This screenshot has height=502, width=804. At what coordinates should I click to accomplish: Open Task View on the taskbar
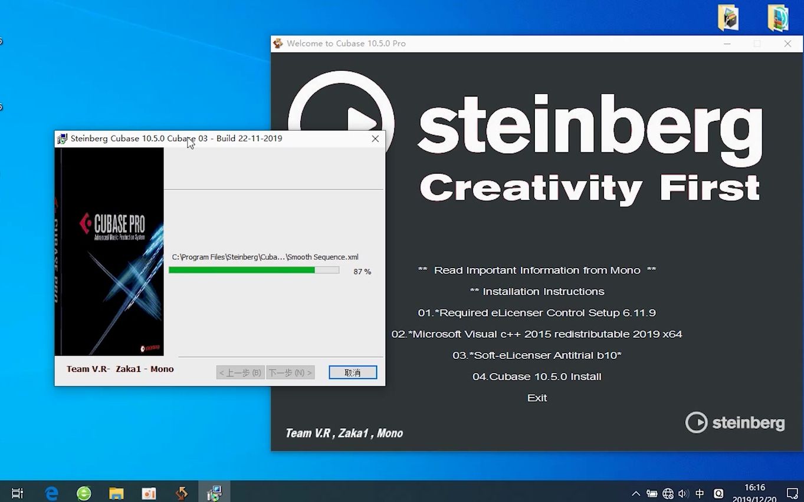coord(17,493)
